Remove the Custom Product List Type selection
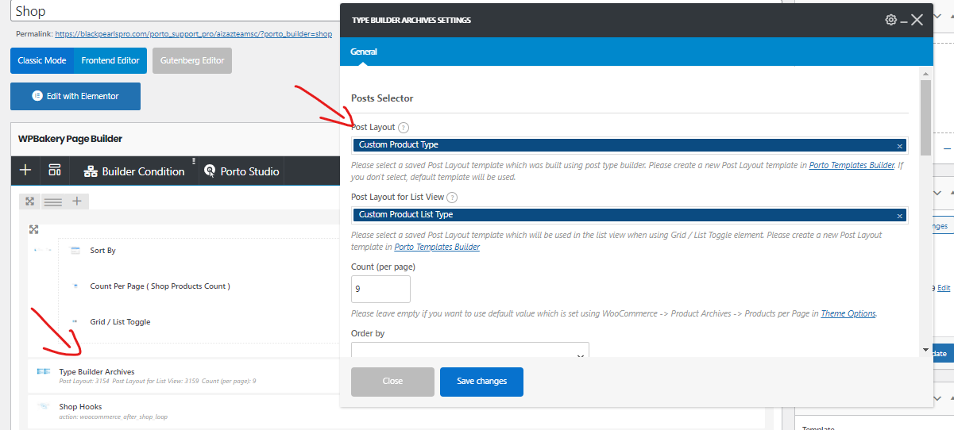 pyautogui.click(x=899, y=216)
